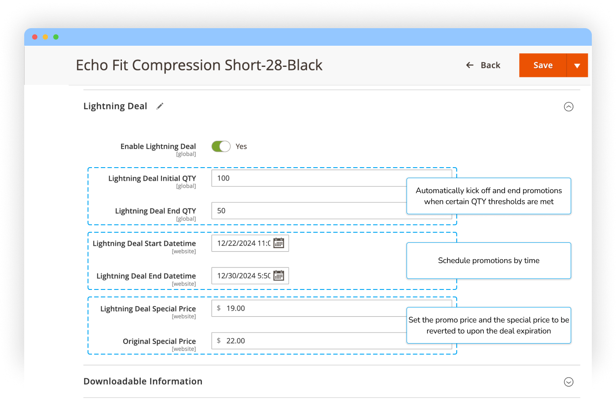The height and width of the screenshot is (399, 616).
Task: Click the back arrow icon in the header
Action: 470,65
